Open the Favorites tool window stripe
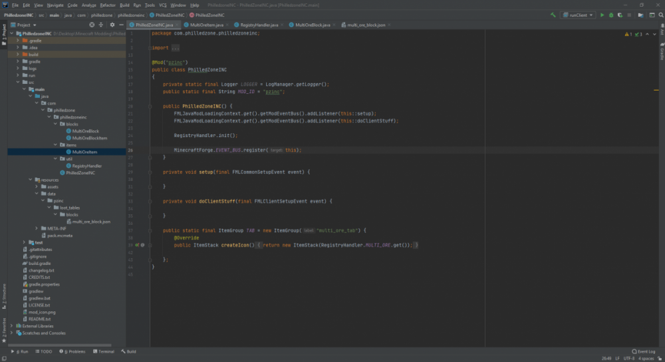 pyautogui.click(x=4, y=330)
